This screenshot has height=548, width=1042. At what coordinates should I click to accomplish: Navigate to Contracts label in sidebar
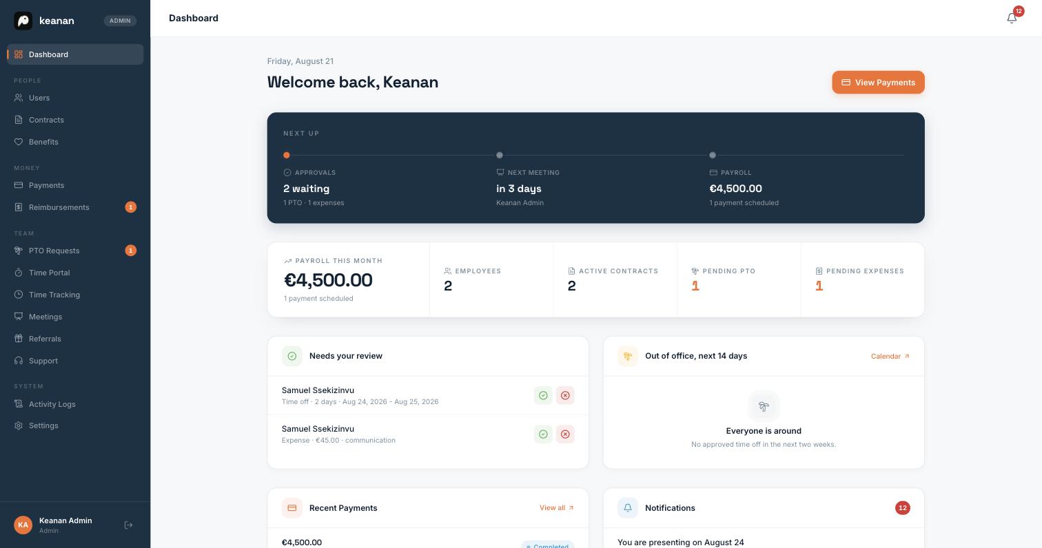tap(46, 120)
